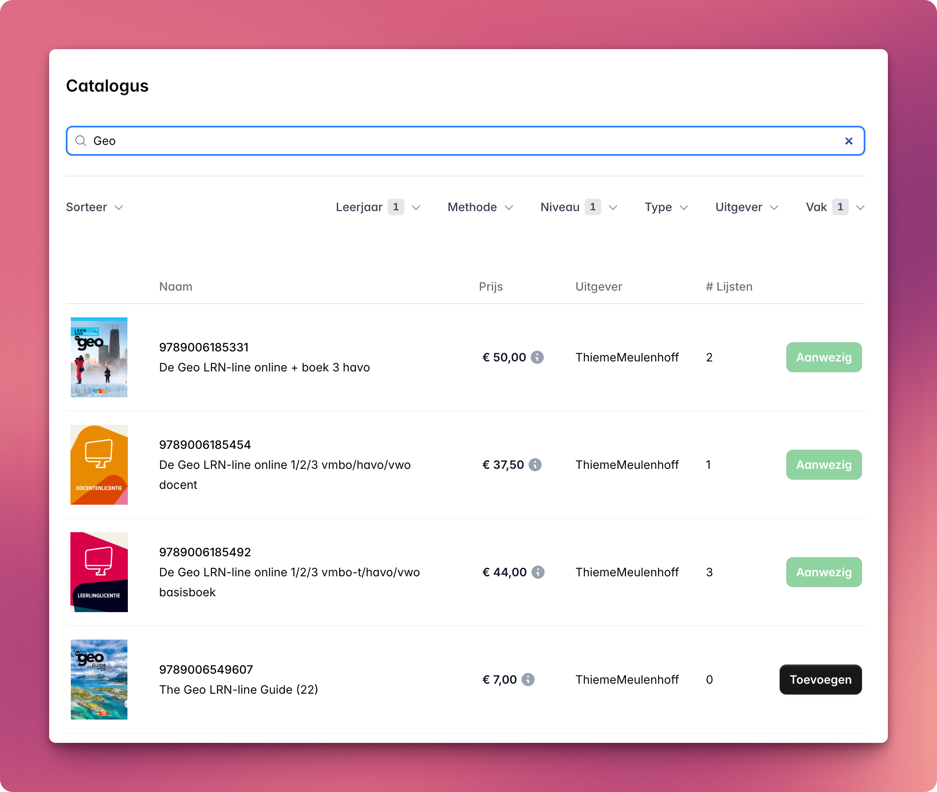
Task: Click into the Geo search field
Action: pyautogui.click(x=449, y=141)
